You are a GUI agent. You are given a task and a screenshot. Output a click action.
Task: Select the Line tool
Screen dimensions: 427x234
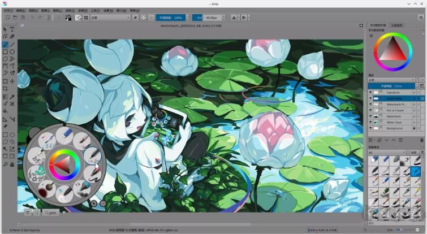[12, 44]
